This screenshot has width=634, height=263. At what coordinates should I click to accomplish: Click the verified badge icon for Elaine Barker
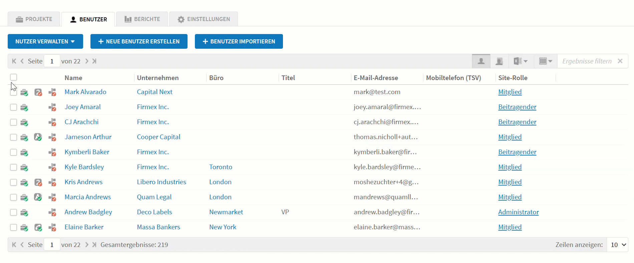tap(38, 228)
